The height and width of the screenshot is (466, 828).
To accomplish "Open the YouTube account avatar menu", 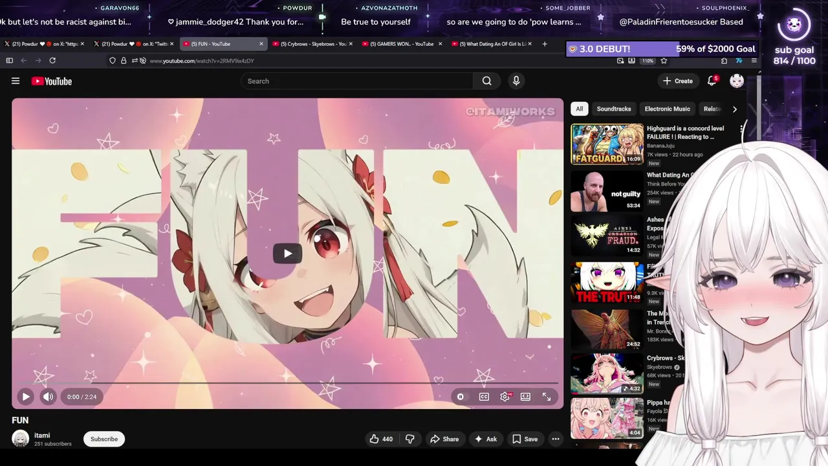I will click(737, 81).
